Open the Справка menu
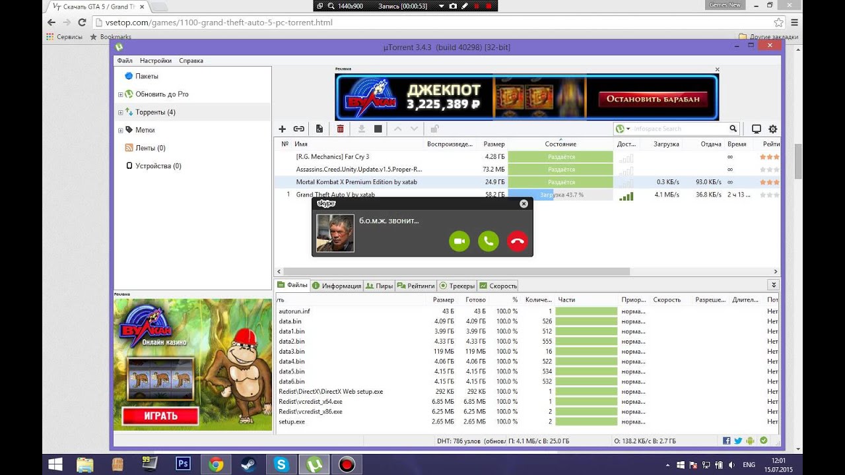This screenshot has width=845, height=475. point(191,61)
